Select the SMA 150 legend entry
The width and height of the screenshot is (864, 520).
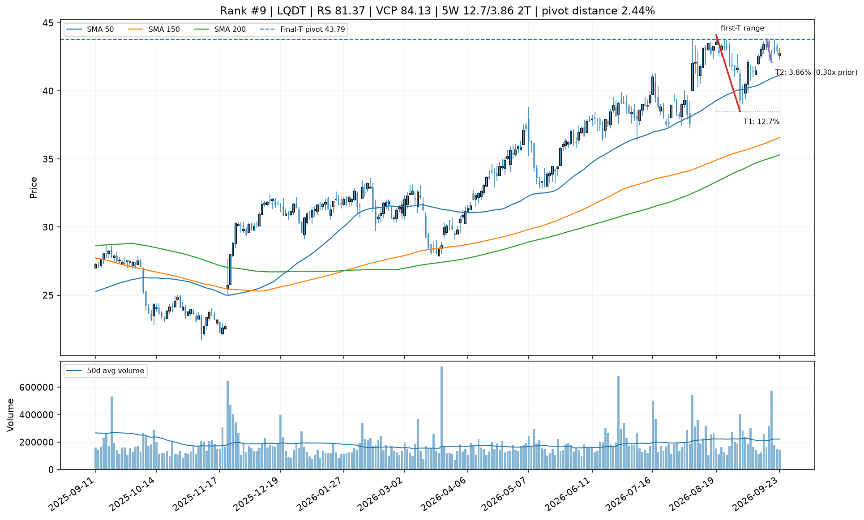pyautogui.click(x=154, y=30)
